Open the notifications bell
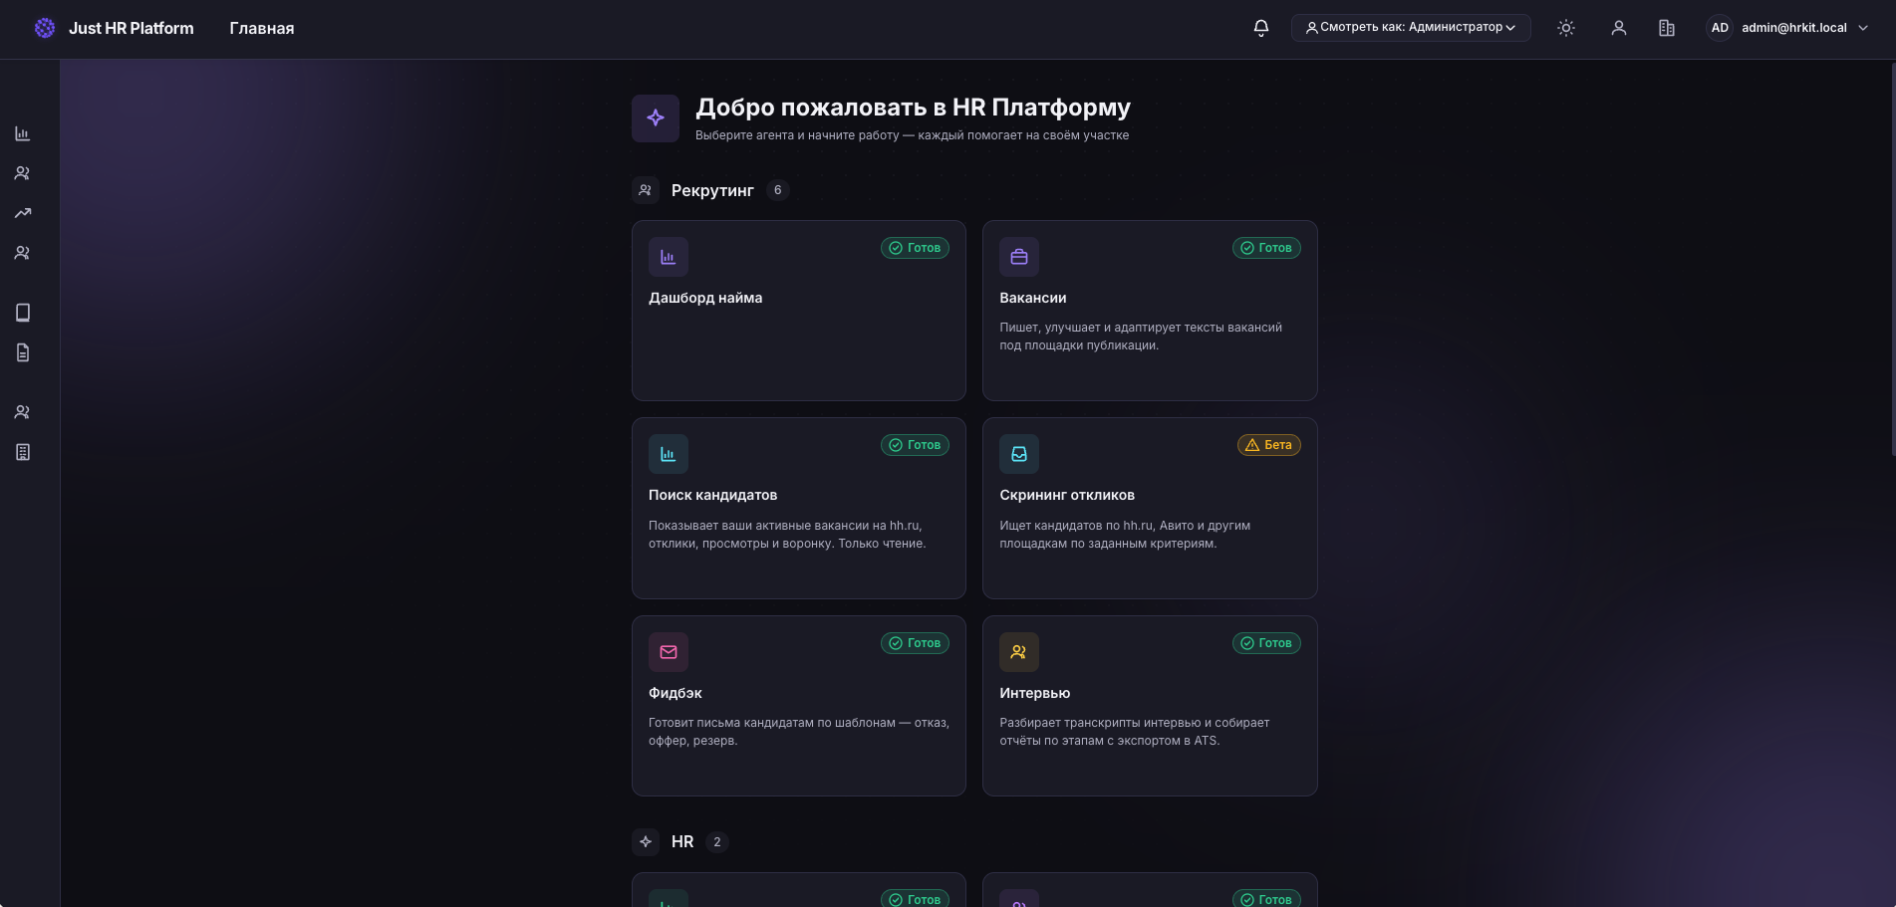The width and height of the screenshot is (1896, 907). (1261, 28)
